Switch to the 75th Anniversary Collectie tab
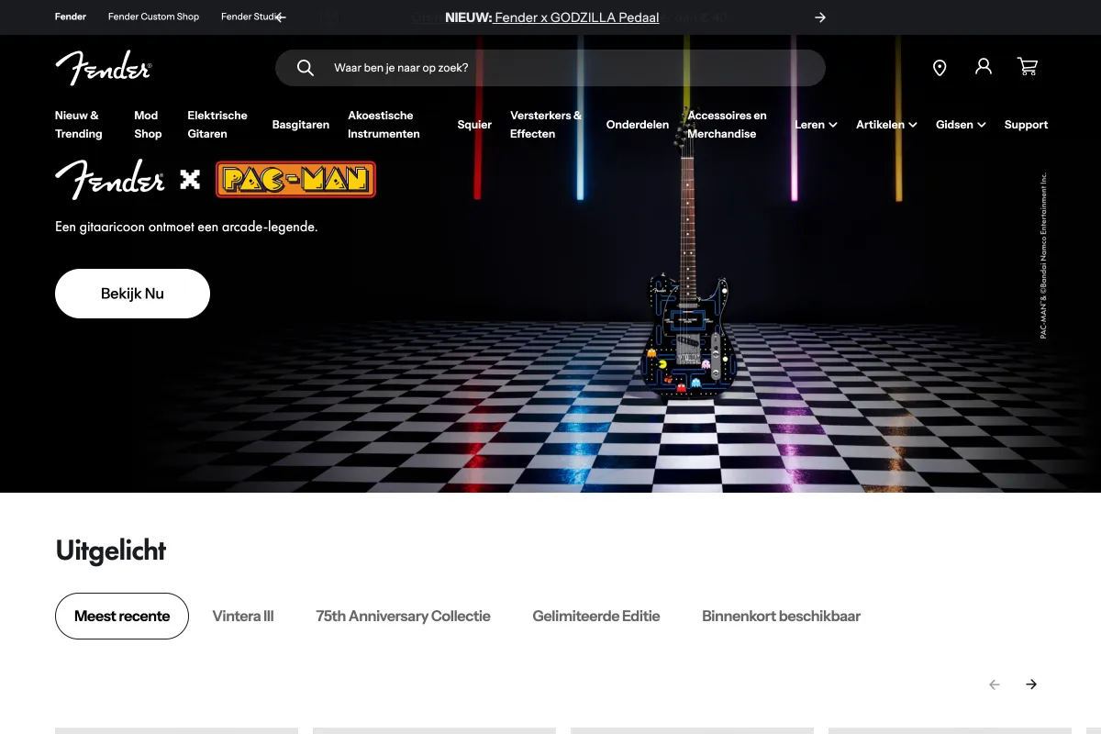Image resolution: width=1101 pixels, height=734 pixels. pos(403,617)
